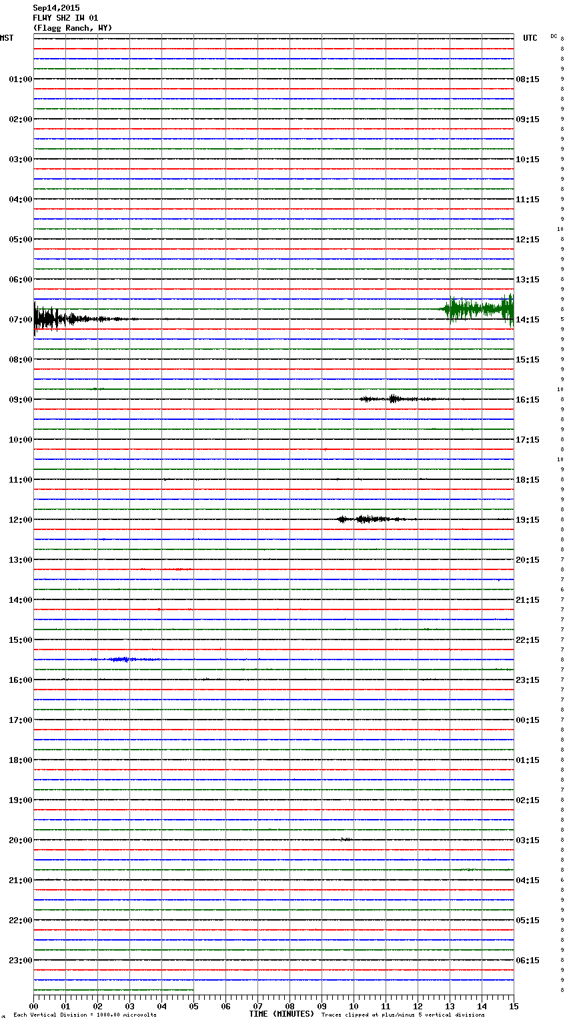Screen dimensions: 567x1024
Task: Click the '16:15' UTC row label
Action: pyautogui.click(x=528, y=400)
